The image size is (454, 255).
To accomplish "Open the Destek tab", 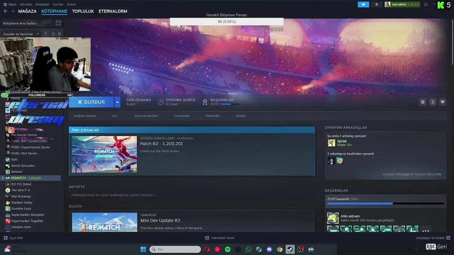I will point(240,116).
